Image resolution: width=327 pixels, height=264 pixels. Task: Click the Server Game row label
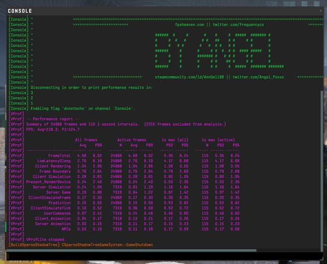(x=58, y=192)
